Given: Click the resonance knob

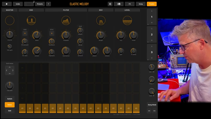Looking at the screenshot, I should pos(66,51).
